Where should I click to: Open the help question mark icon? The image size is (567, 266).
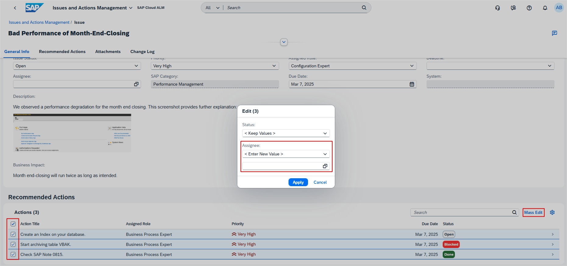point(529,8)
